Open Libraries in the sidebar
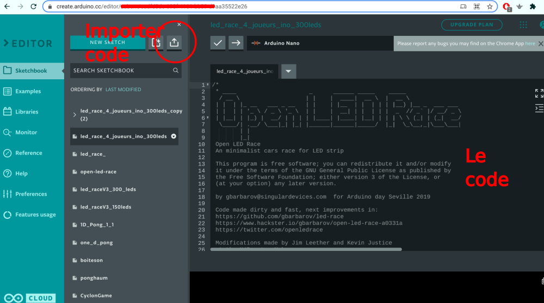Screen dimensions: 544x303 tap(27, 112)
